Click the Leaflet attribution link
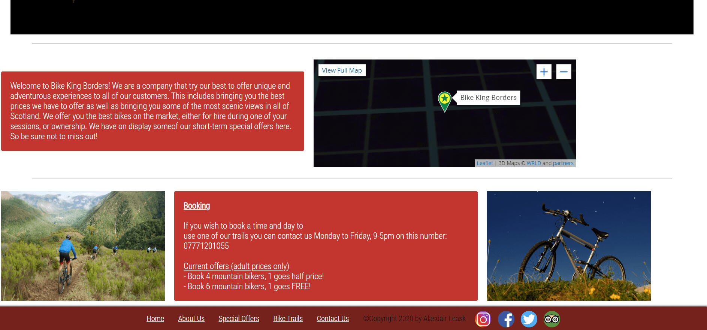Viewport: 707px width, 330px height. [485, 163]
